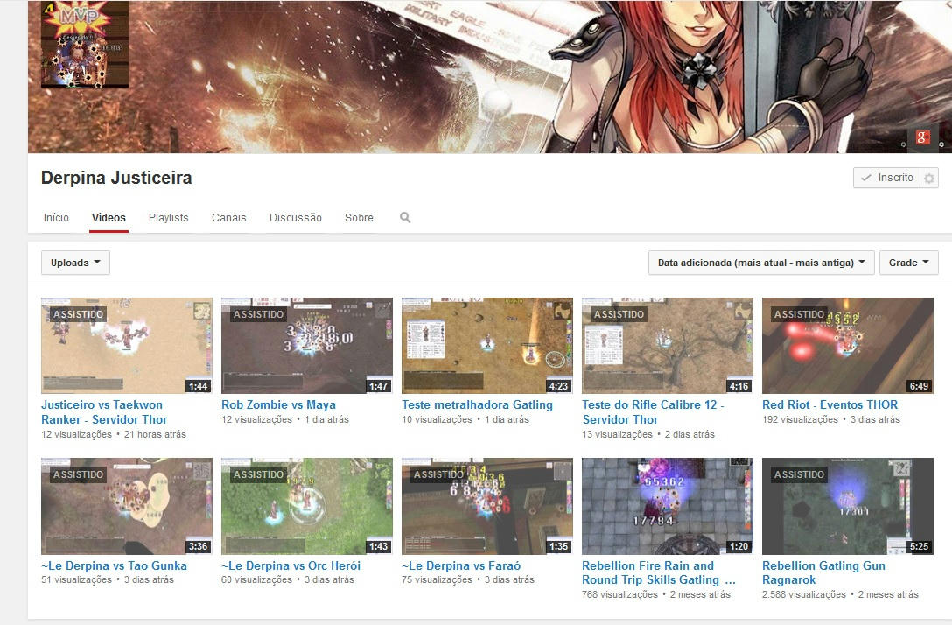
Task: Play the 6:49 Red Riot thumbnail
Action: pyautogui.click(x=848, y=346)
